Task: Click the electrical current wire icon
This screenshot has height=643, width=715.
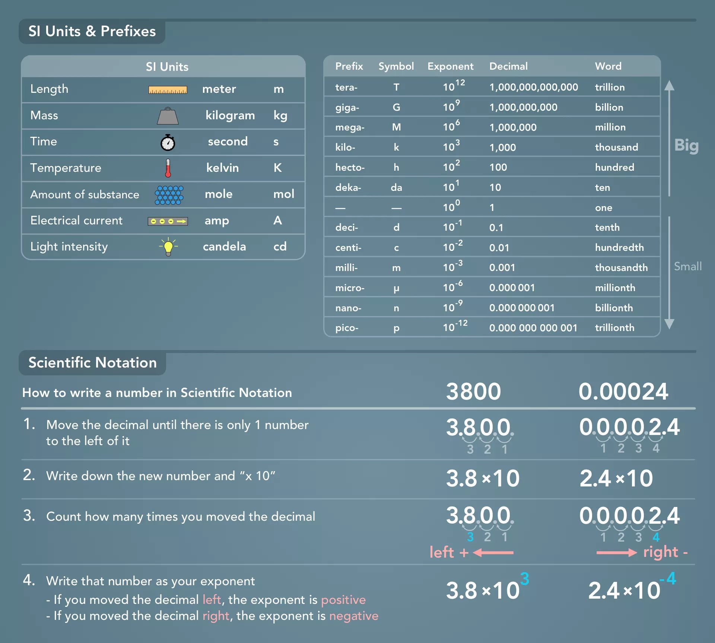Action: (168, 221)
